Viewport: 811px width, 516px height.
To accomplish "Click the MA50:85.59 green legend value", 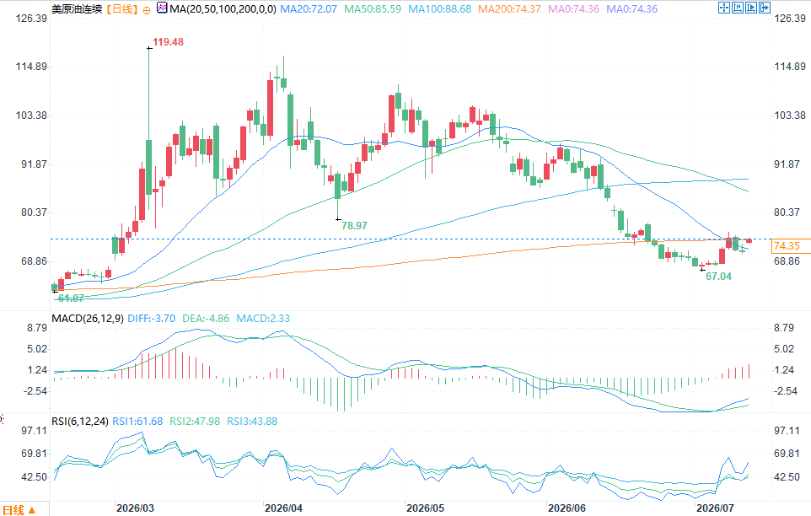I will tap(373, 9).
